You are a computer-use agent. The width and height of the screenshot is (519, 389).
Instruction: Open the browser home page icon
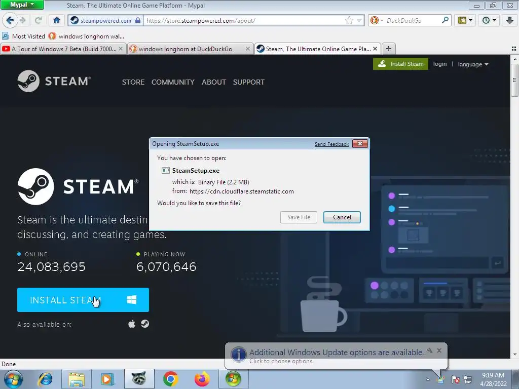pos(57,20)
